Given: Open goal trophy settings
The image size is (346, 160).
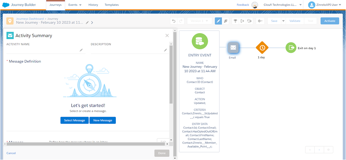Looking at the screenshot, I should tap(236, 21).
